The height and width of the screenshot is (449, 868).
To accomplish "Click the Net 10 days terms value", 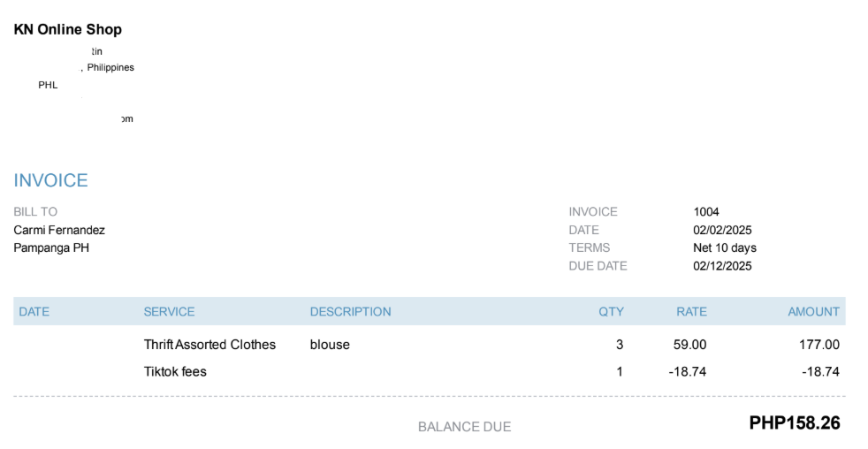I will tap(725, 247).
